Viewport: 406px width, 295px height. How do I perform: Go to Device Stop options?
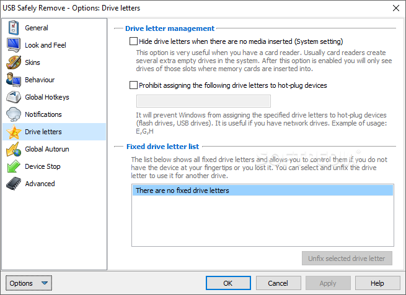click(55, 166)
